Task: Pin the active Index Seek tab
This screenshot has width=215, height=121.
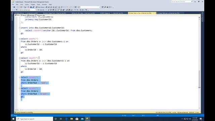Action: pyautogui.click(x=153, y=13)
